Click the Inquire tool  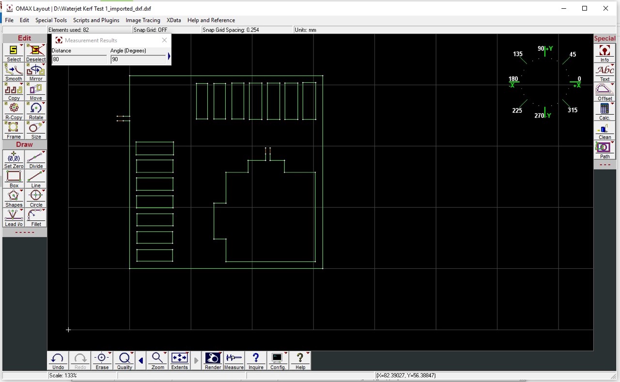point(256,361)
